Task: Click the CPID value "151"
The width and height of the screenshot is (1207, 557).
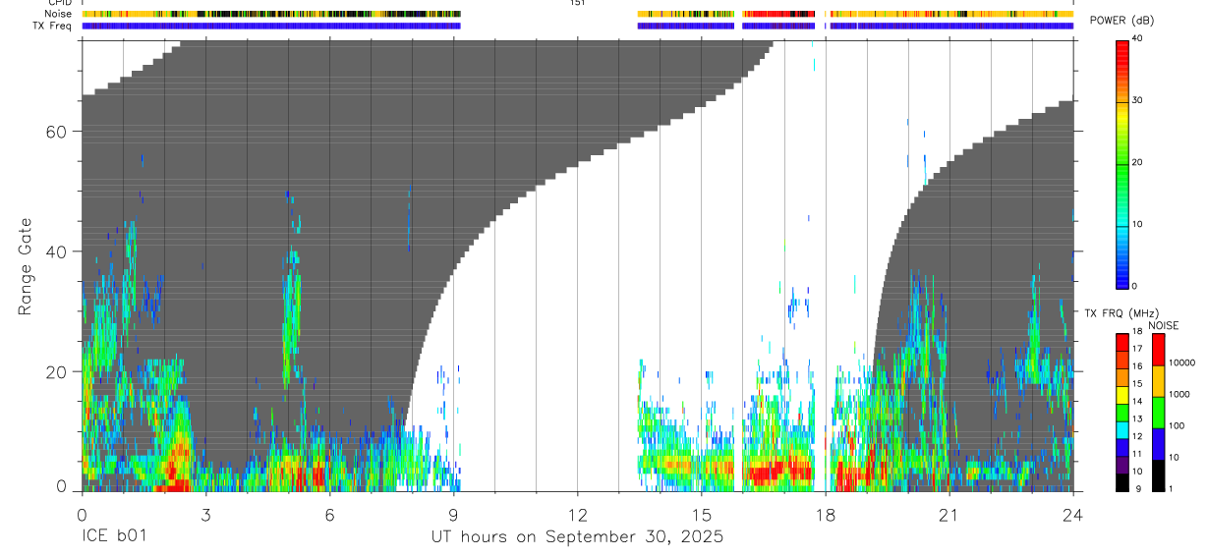Action: pyautogui.click(x=577, y=3)
